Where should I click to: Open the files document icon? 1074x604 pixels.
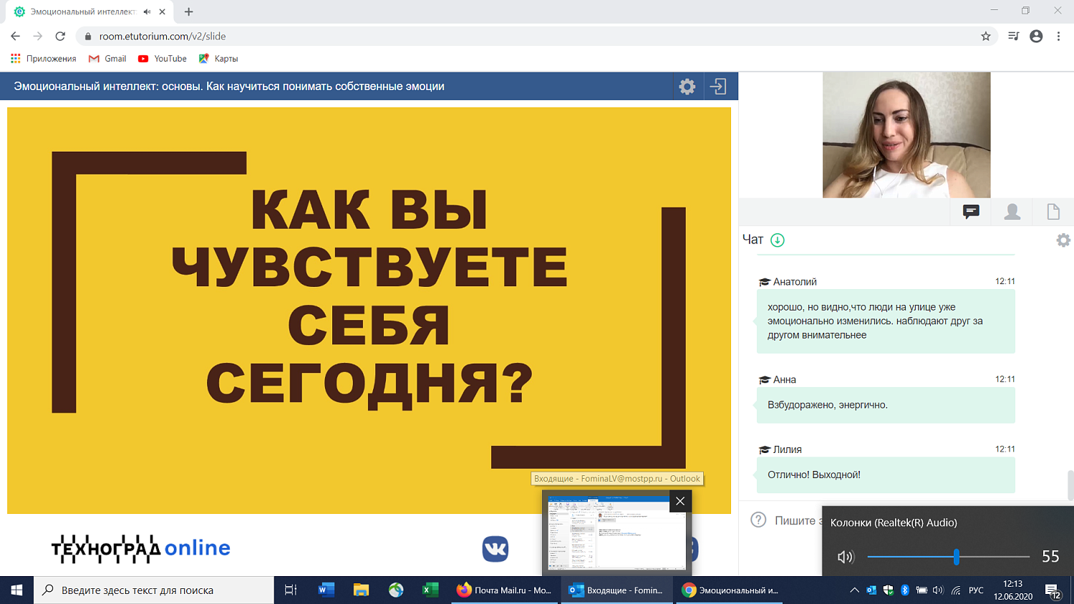pyautogui.click(x=1053, y=211)
